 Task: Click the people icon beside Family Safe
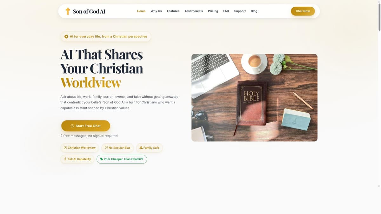coord(141,148)
